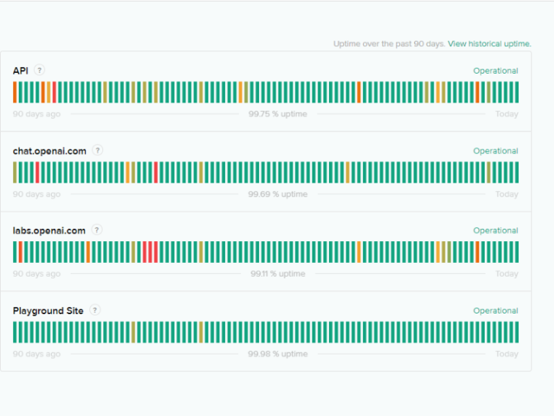Open the View historical uptime link
The image size is (554, 416).
(489, 44)
